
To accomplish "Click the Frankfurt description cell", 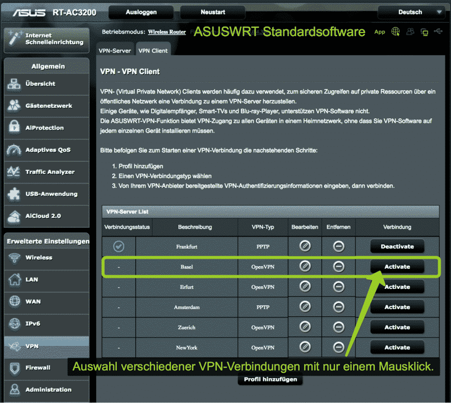I will click(x=187, y=247).
